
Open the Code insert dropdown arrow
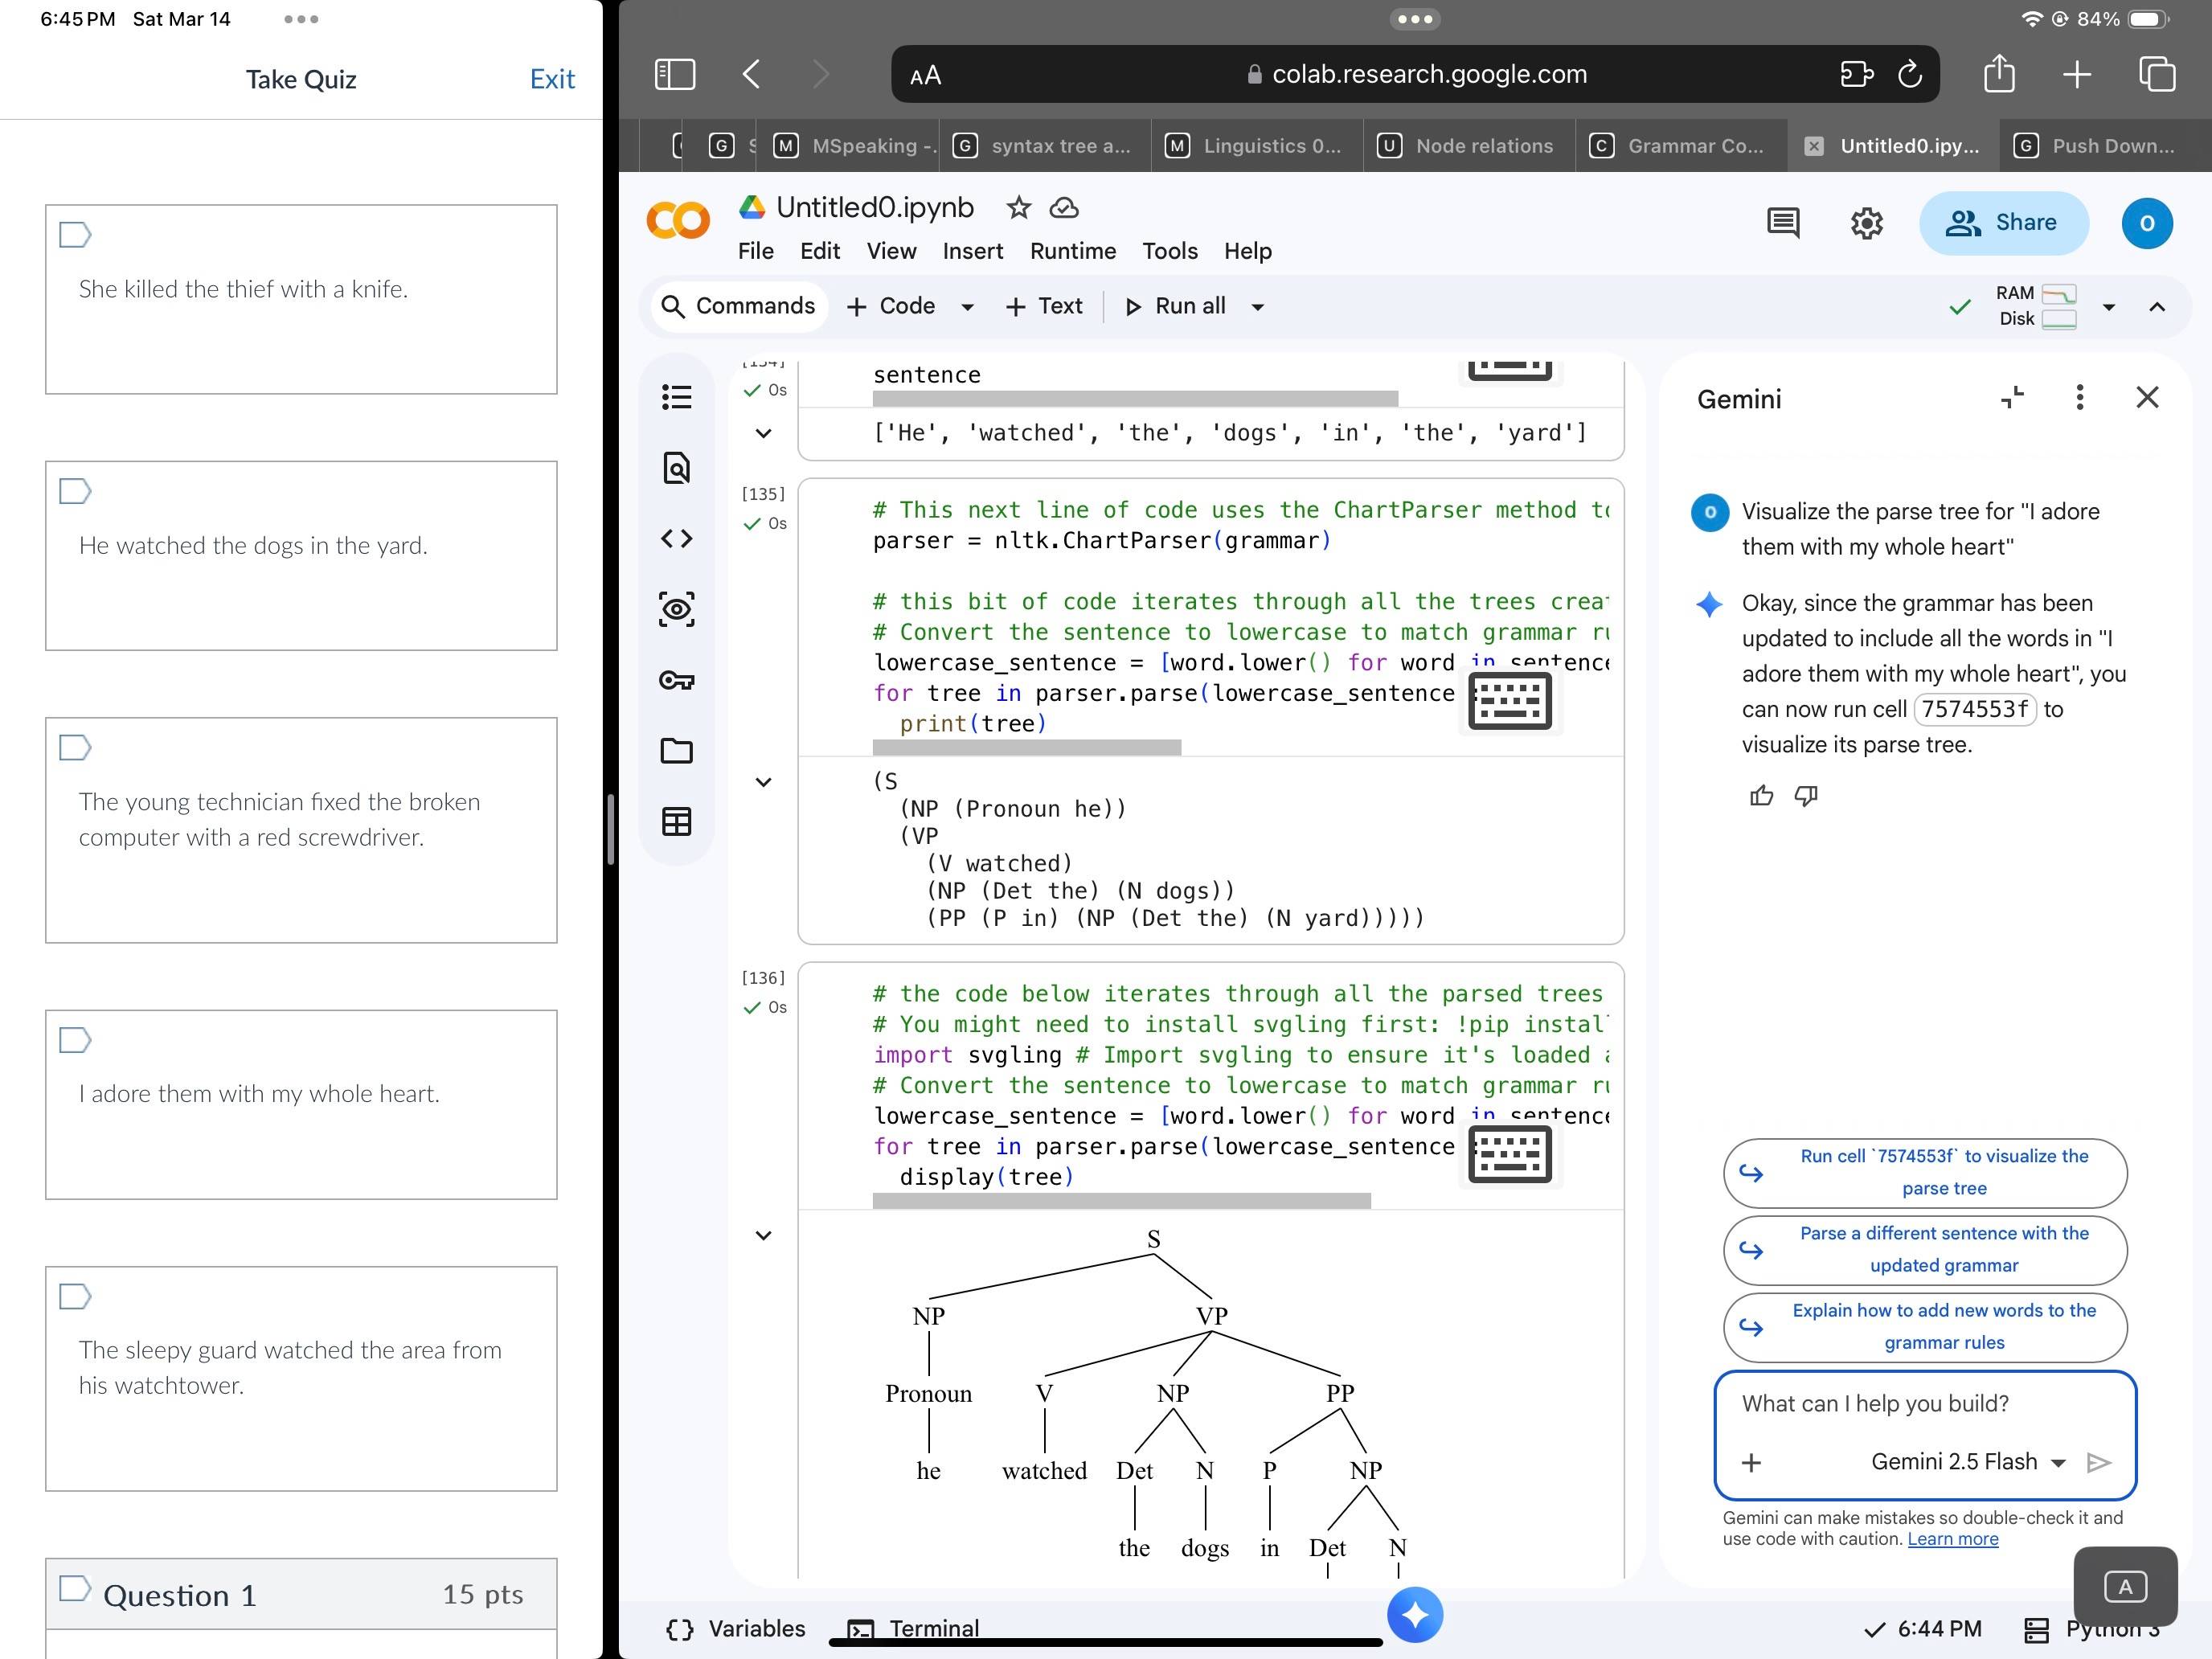point(967,307)
